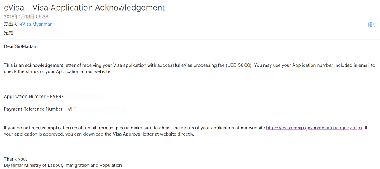Click the 宛先 recipient label
Image resolution: width=380 pixels, height=169 pixels.
[x=8, y=33]
